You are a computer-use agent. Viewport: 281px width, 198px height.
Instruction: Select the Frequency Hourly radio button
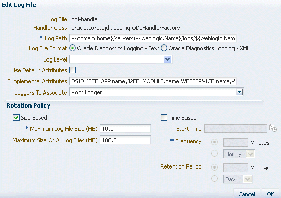coord(214,154)
